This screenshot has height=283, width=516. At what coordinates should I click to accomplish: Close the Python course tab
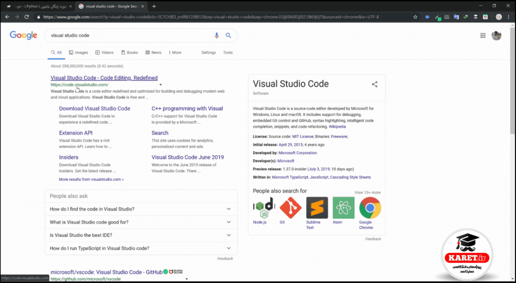[71, 6]
